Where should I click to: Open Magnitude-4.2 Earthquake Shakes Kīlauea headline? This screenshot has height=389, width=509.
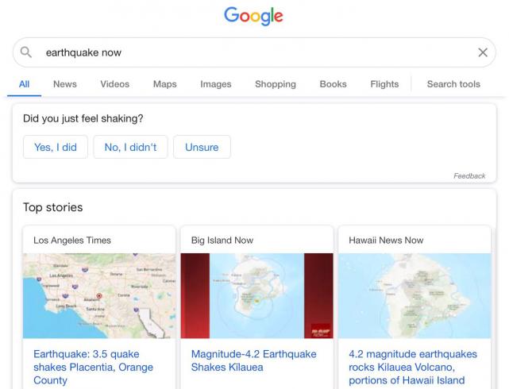(243, 360)
